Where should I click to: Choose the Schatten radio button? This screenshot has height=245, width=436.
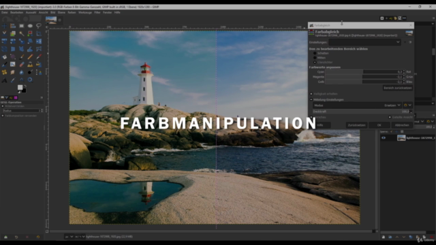pyautogui.click(x=315, y=53)
